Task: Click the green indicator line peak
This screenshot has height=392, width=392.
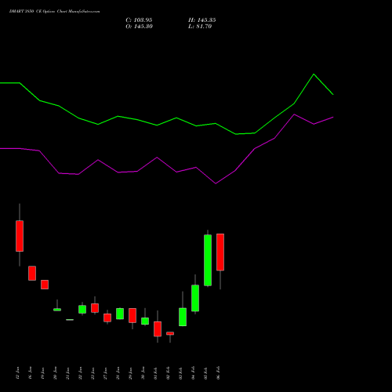Action: click(x=314, y=74)
